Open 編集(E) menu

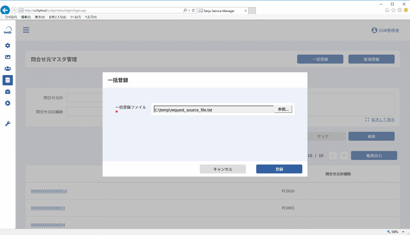pos(26,17)
